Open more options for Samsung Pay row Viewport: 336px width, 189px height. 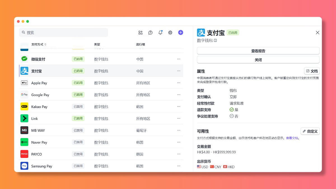click(x=179, y=166)
